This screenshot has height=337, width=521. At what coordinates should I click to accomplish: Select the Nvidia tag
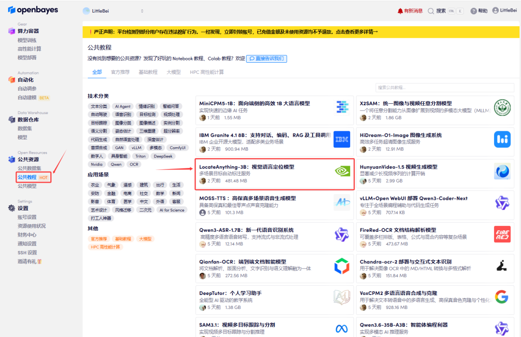(96, 164)
